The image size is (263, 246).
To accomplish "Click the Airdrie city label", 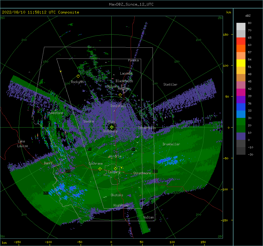I will pyautogui.click(x=115, y=156).
